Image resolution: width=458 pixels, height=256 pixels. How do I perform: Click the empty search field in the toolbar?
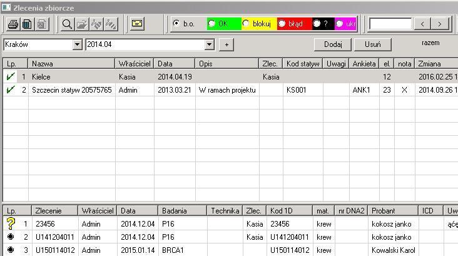[x=390, y=24]
